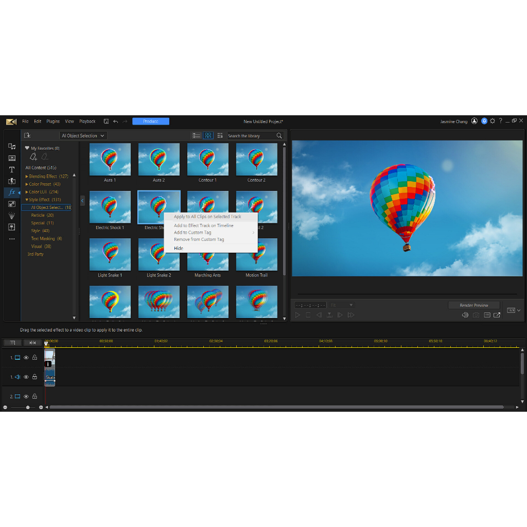Click the Produce button
This screenshot has height=527, width=527.
(x=150, y=121)
